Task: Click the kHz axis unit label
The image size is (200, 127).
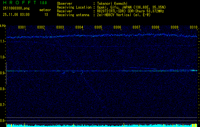Action: pyautogui.click(x=3, y=26)
